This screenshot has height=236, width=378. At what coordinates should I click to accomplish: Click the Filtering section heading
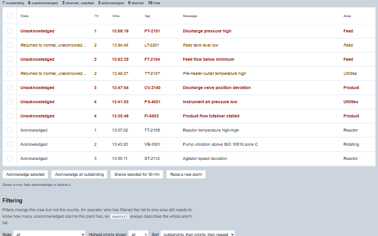(12, 201)
